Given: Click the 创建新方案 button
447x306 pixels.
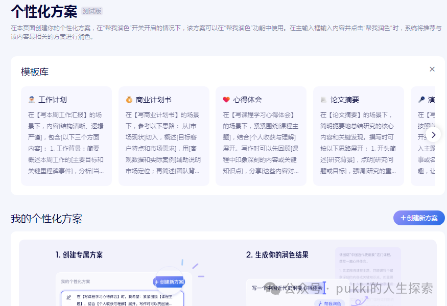Looking at the screenshot, I should pos(419,218).
